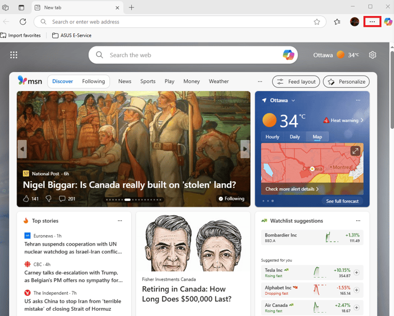Open Nigel Biggar headline story
Screen dimensions: 394x316
[x=129, y=185]
